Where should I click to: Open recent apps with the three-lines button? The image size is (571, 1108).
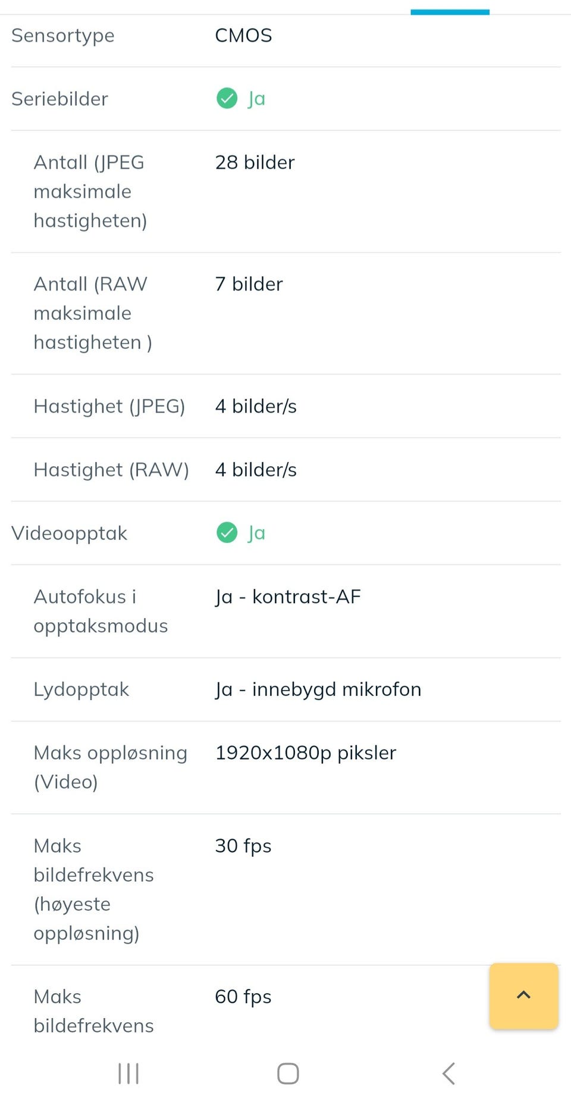click(128, 1073)
